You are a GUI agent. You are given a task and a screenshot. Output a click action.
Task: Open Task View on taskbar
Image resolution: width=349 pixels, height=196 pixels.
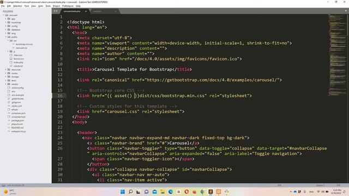pos(138,192)
